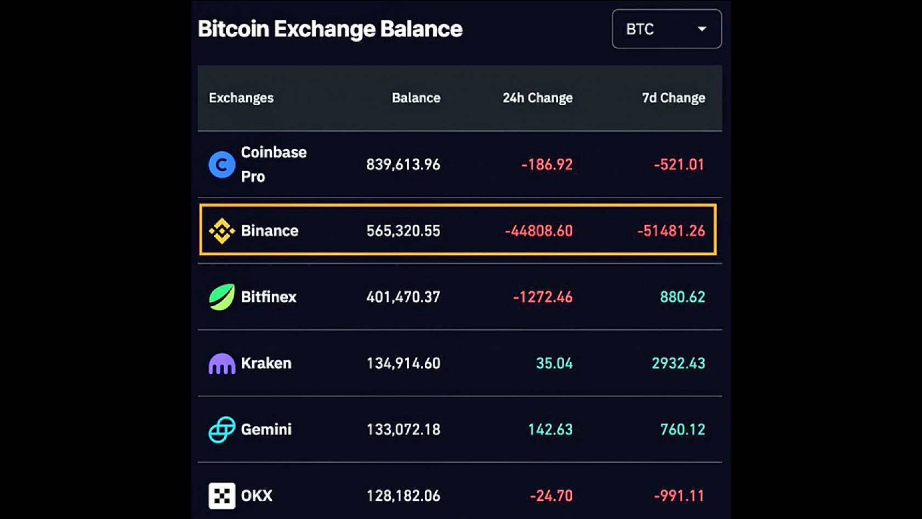Image resolution: width=922 pixels, height=519 pixels.
Task: Click the Gemini exchange logo
Action: pyautogui.click(x=221, y=429)
